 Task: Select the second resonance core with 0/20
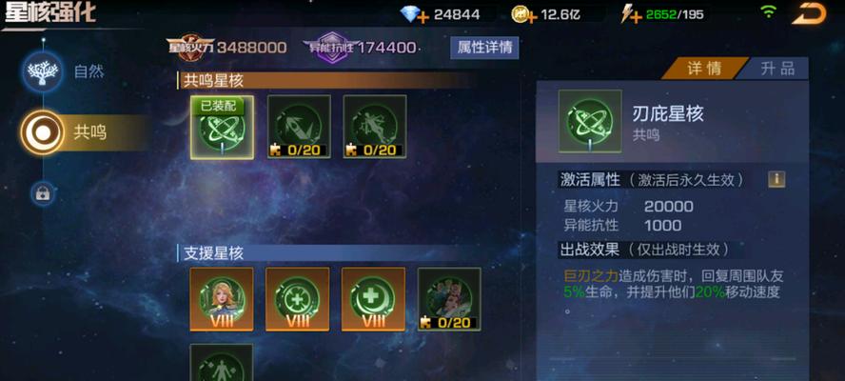299,127
